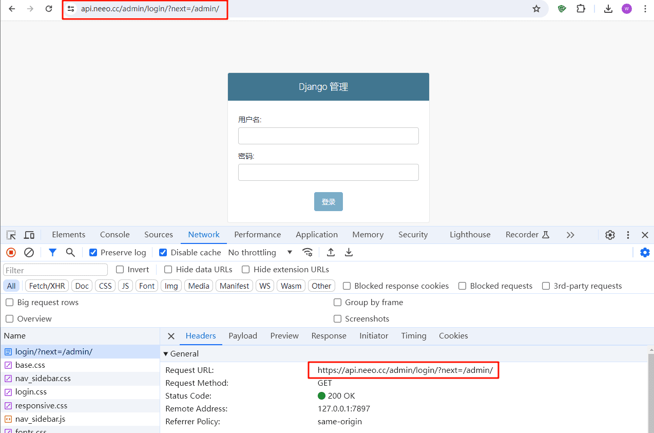This screenshot has height=433, width=654.
Task: Bookmark this page with the star icon
Action: point(536,9)
